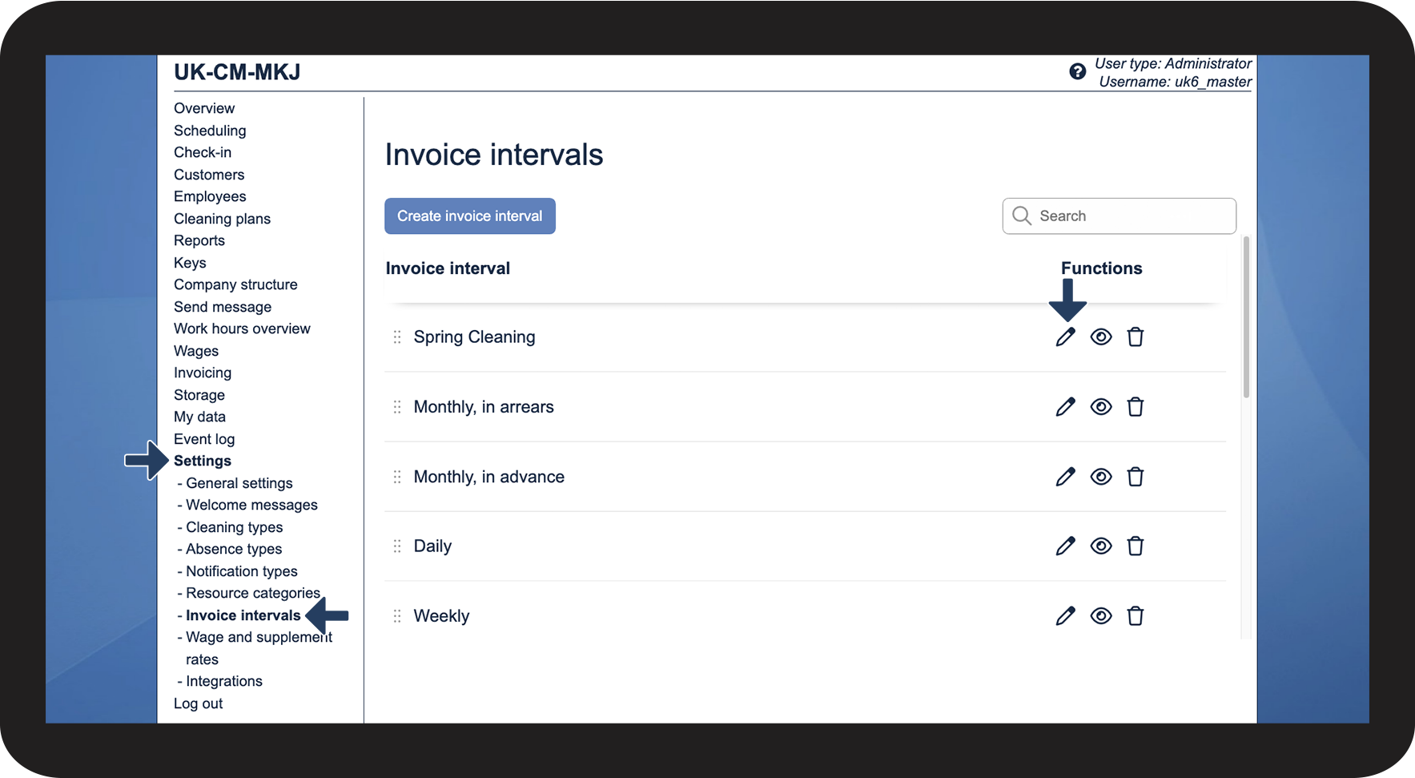1415x778 pixels.
Task: Edit the Daily invoice interval
Action: coord(1065,546)
